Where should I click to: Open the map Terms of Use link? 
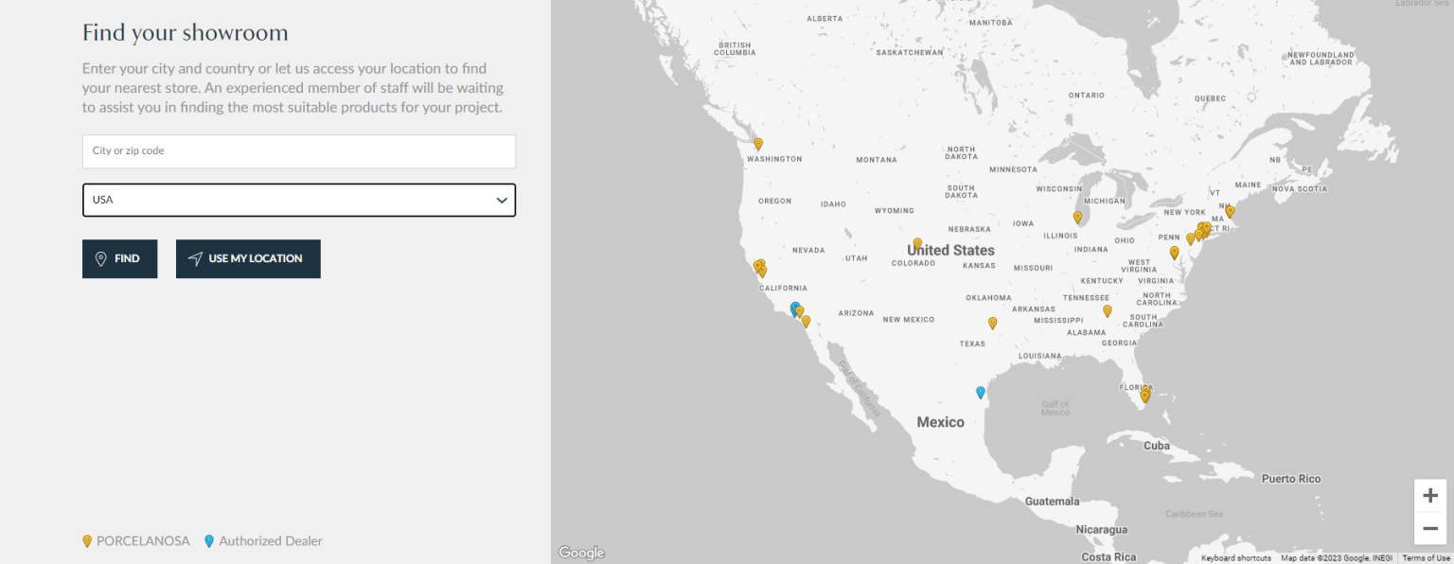click(1426, 558)
